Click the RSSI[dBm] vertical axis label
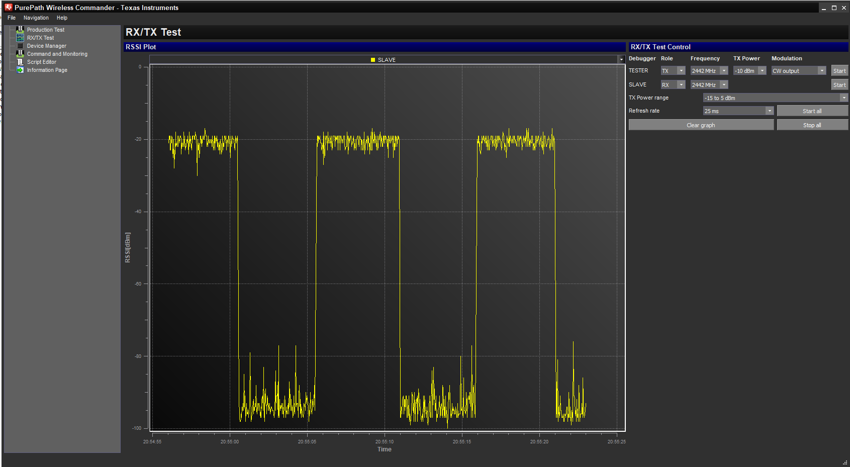850x467 pixels. [128, 247]
